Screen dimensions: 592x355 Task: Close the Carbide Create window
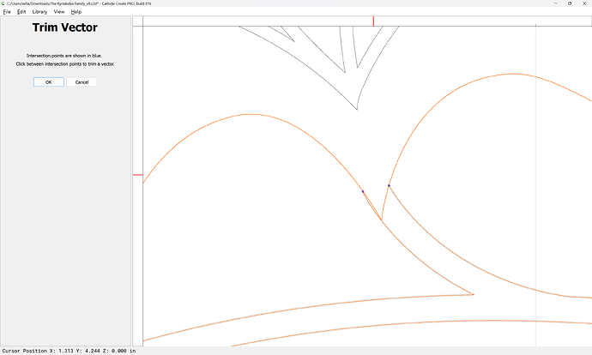[584, 3]
